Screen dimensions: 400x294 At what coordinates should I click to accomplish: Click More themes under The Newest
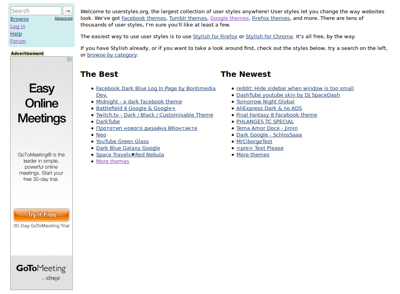pyautogui.click(x=253, y=154)
